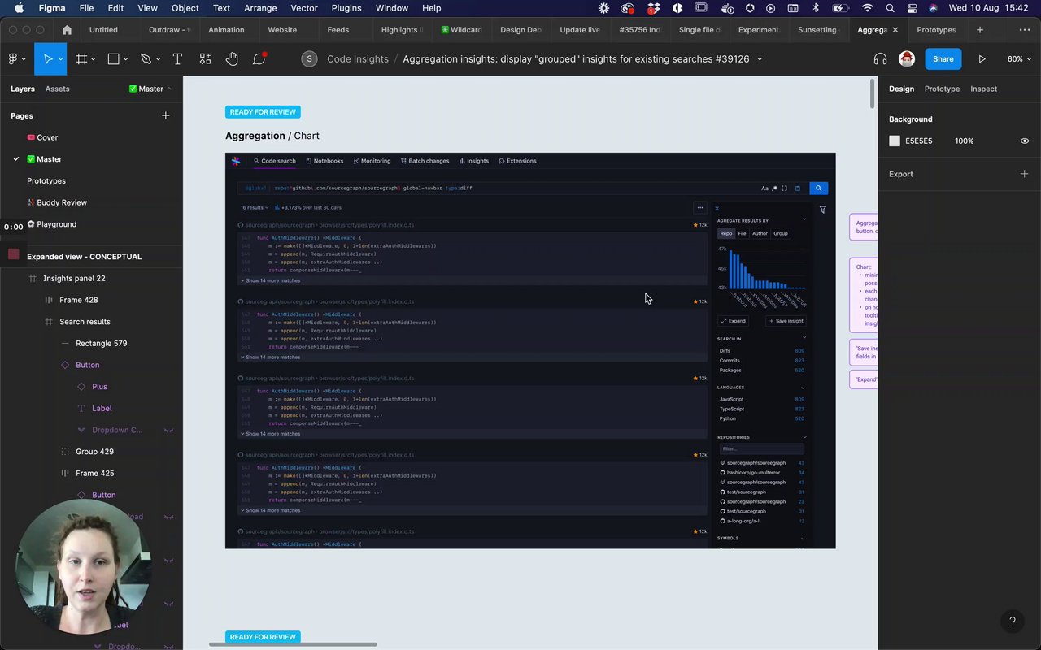
Task: Open the Prototypes file tab
Action: click(x=936, y=30)
